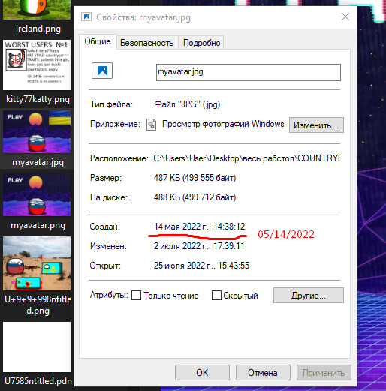Click the image icon in dialog title bar
386x391 pixels.
pos(86,17)
